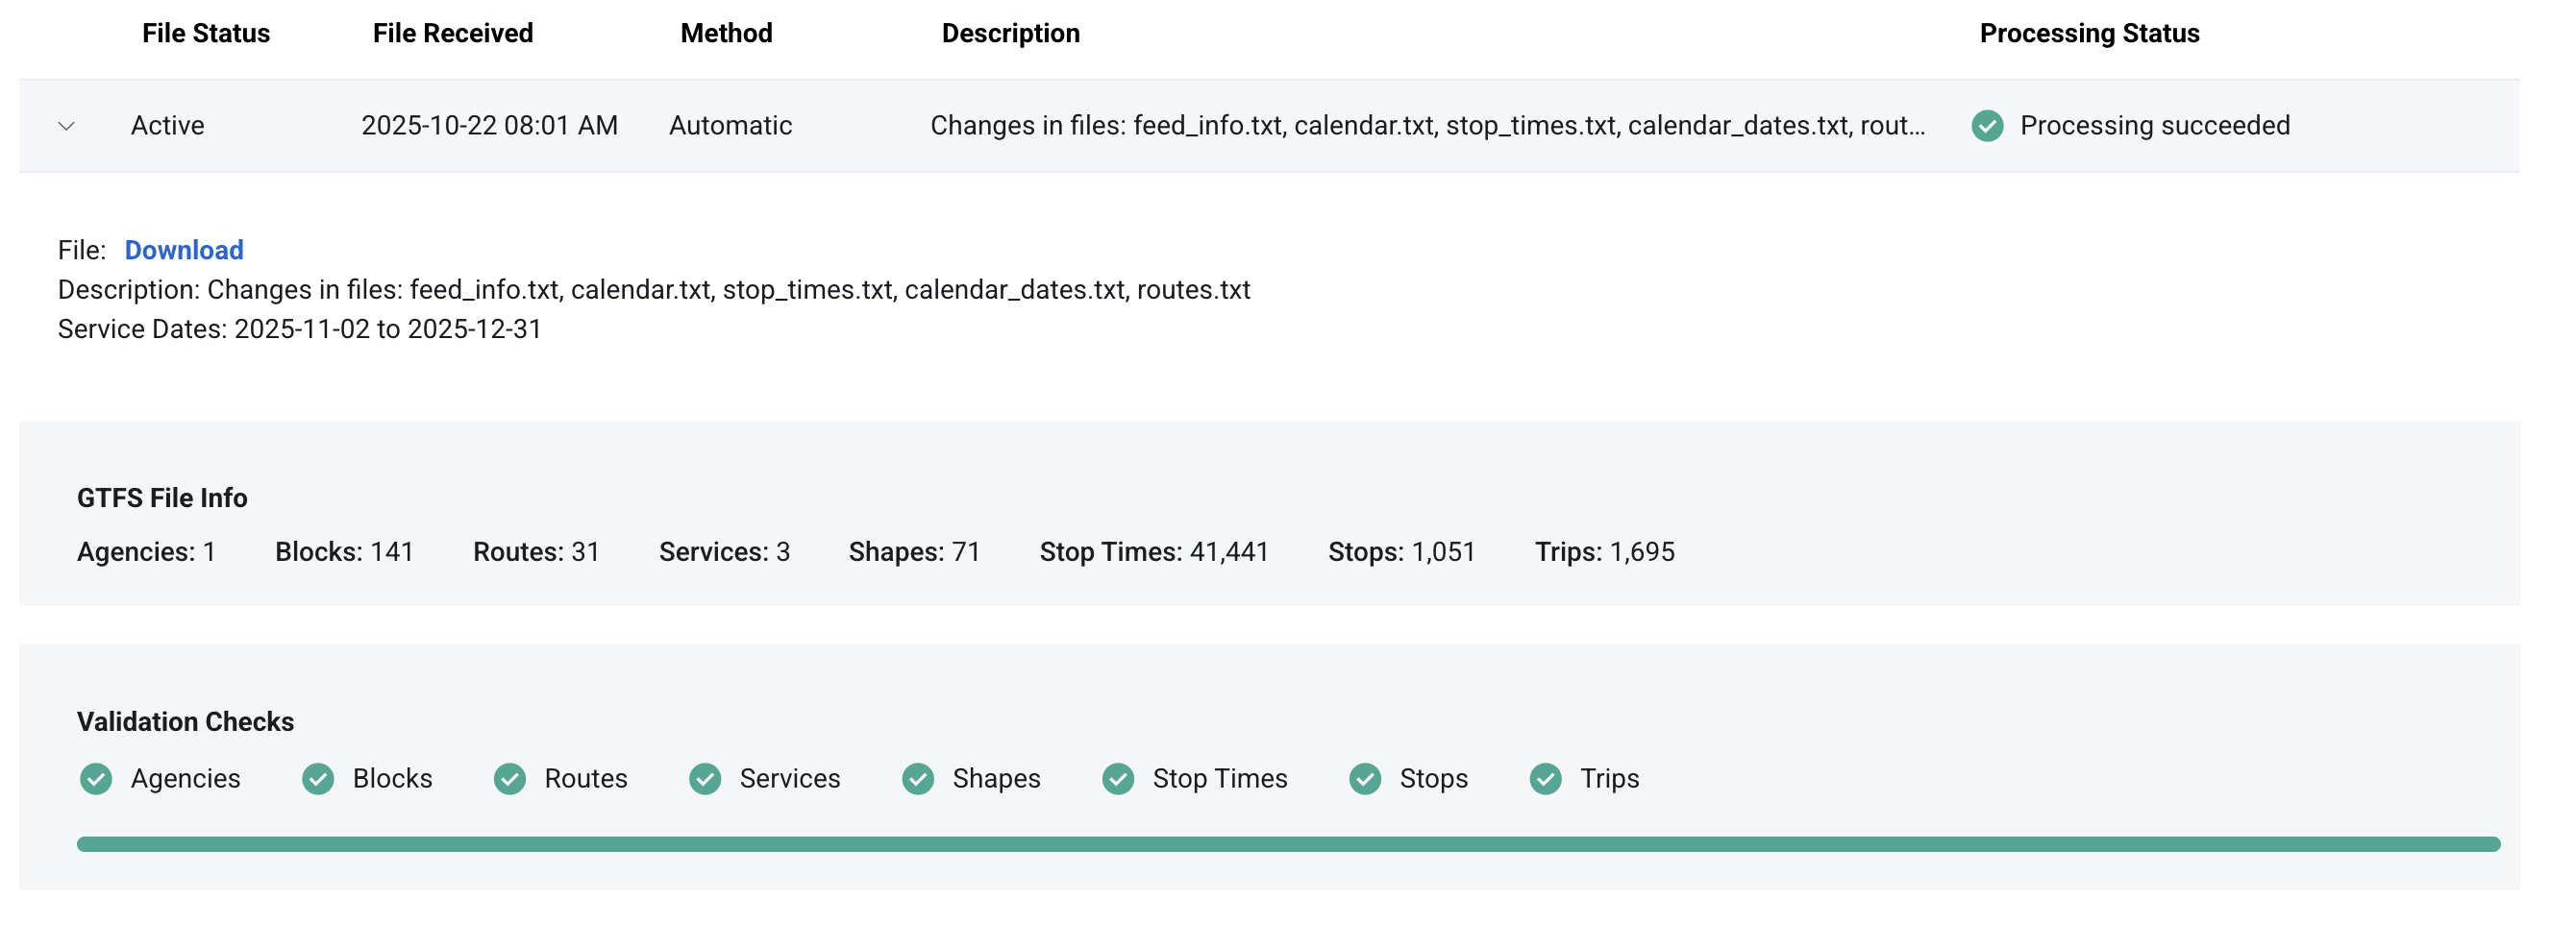Click the Description column header
This screenshot has height=947, width=2576.
(1010, 34)
